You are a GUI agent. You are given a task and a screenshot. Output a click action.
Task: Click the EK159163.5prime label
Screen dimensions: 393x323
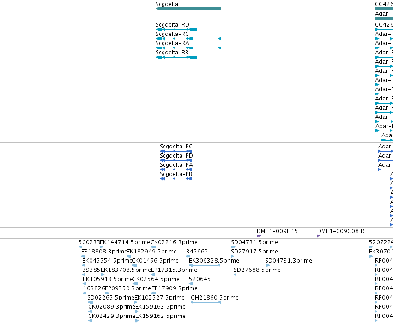point(160,307)
